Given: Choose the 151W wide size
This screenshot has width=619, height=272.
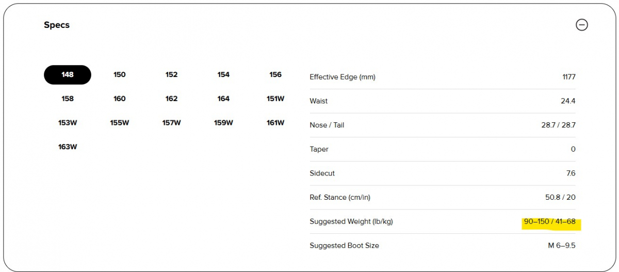Looking at the screenshot, I should 275,99.
